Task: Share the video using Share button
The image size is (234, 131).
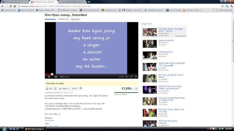Action: point(74,88)
